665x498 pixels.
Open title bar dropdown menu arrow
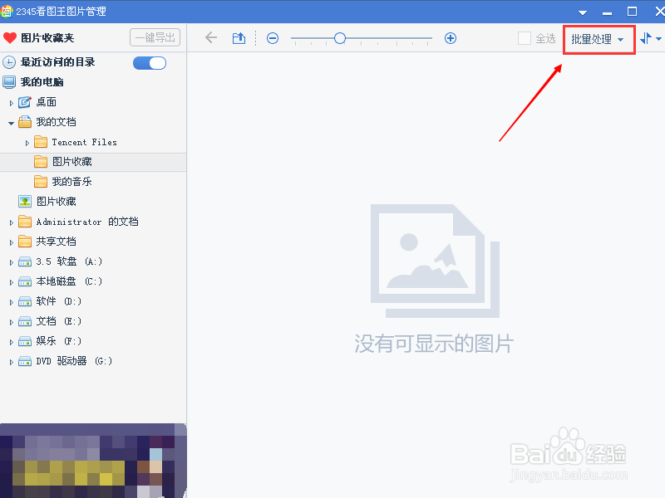pos(583,12)
